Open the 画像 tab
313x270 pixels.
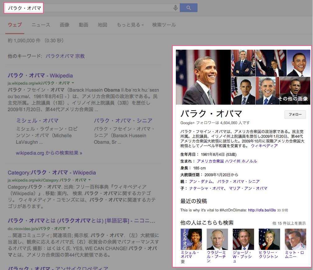coord(65,25)
